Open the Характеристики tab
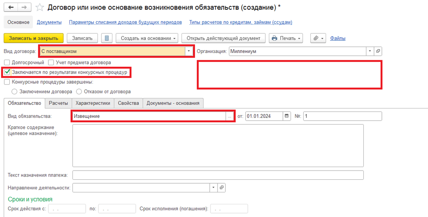Image resolution: width=428 pixels, height=217 pixels. click(x=93, y=103)
